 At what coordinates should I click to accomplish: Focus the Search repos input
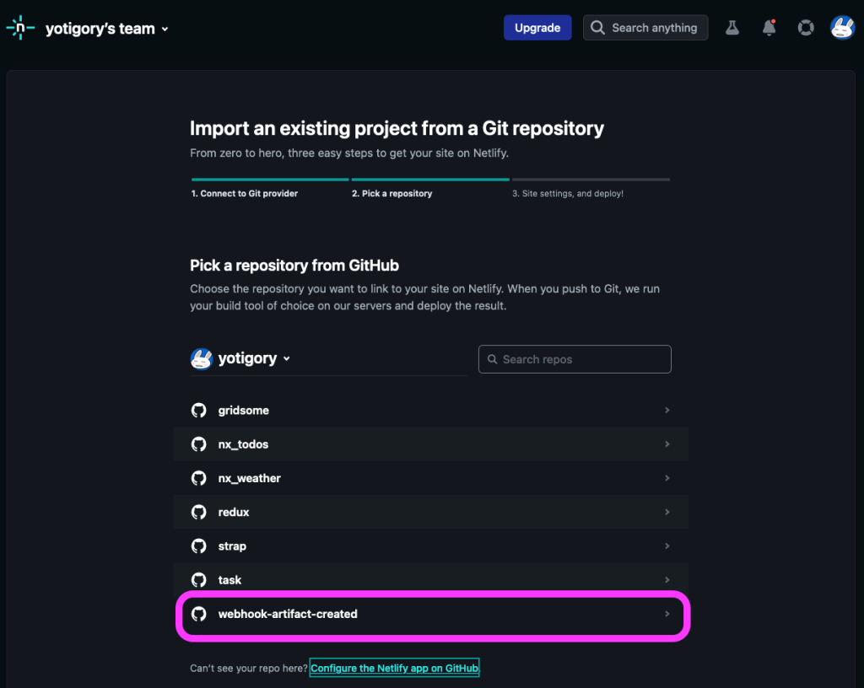(575, 359)
